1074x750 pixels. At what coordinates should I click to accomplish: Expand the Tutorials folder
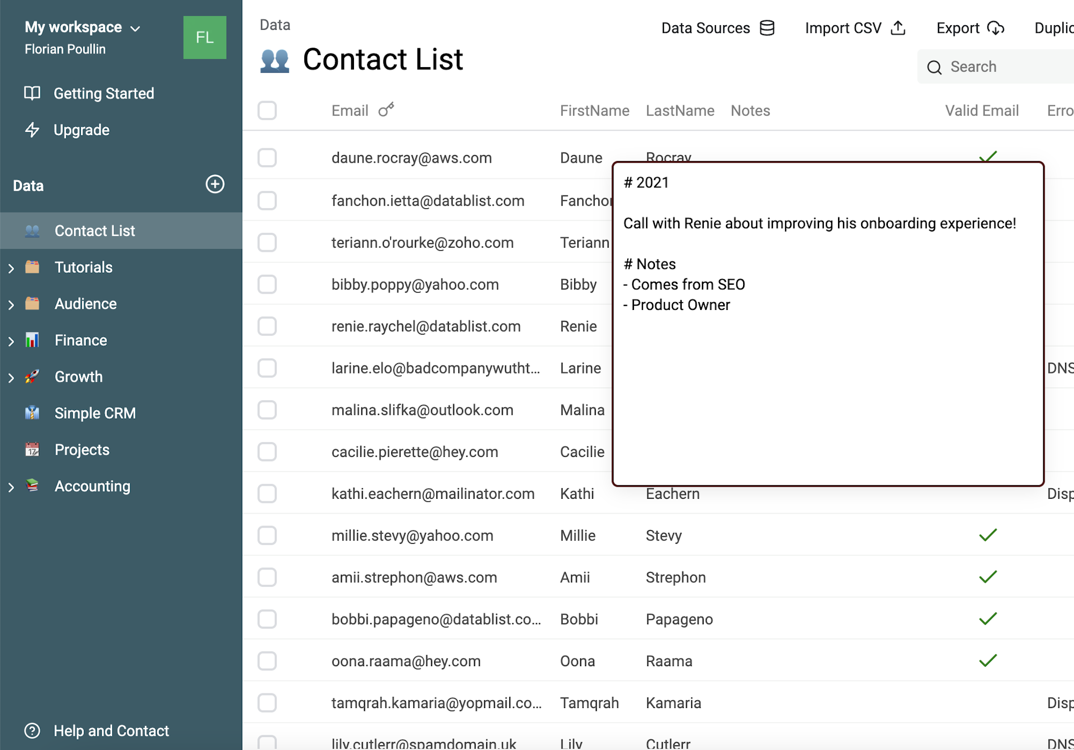(x=11, y=267)
